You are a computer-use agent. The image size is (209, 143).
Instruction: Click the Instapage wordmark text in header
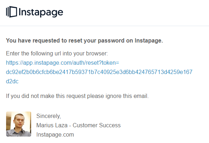(41, 13)
